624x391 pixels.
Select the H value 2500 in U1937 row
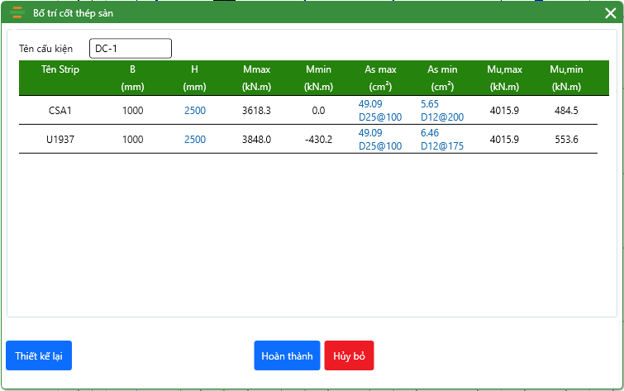[194, 140]
